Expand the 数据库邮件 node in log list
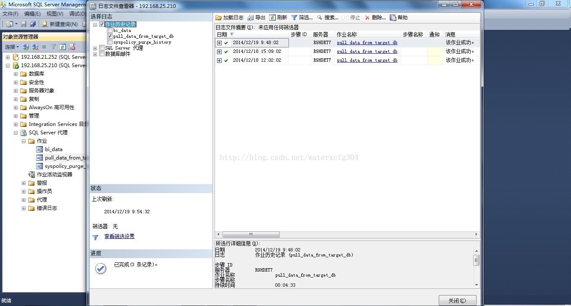 [x=95, y=54]
